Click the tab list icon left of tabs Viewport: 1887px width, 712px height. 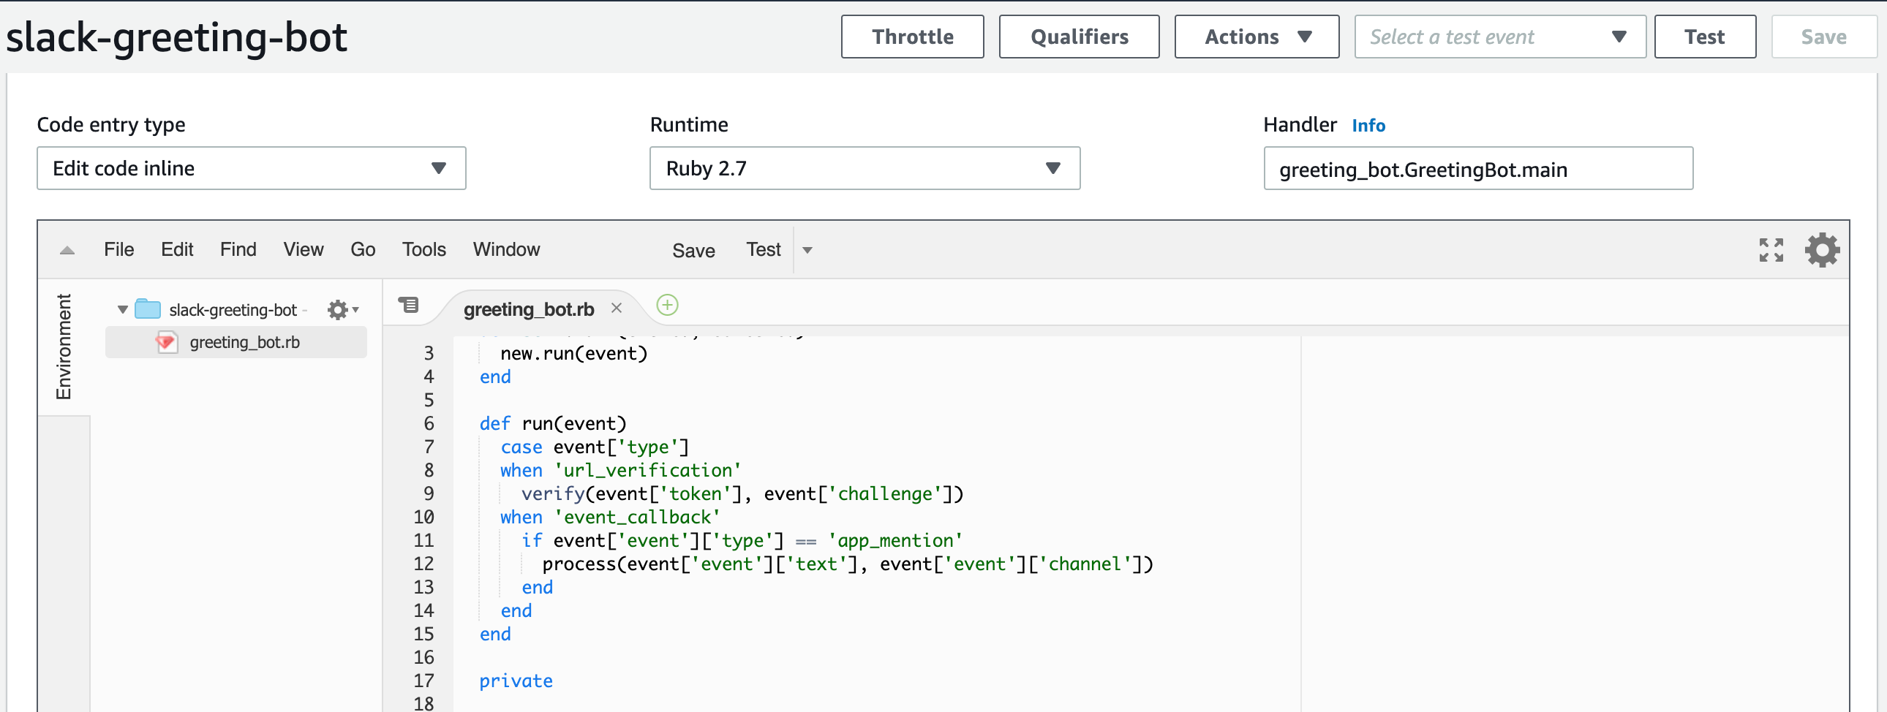click(x=409, y=305)
